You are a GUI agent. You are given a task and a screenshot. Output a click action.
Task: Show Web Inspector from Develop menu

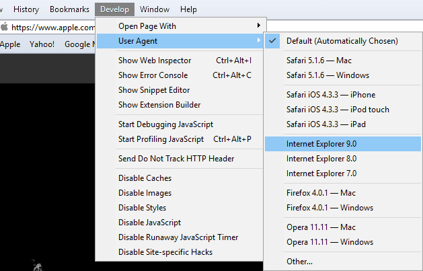pos(155,61)
